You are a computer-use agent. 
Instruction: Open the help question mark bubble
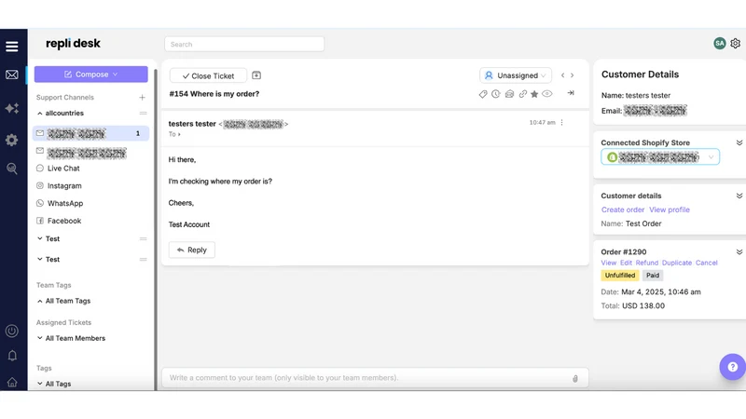coord(732,367)
